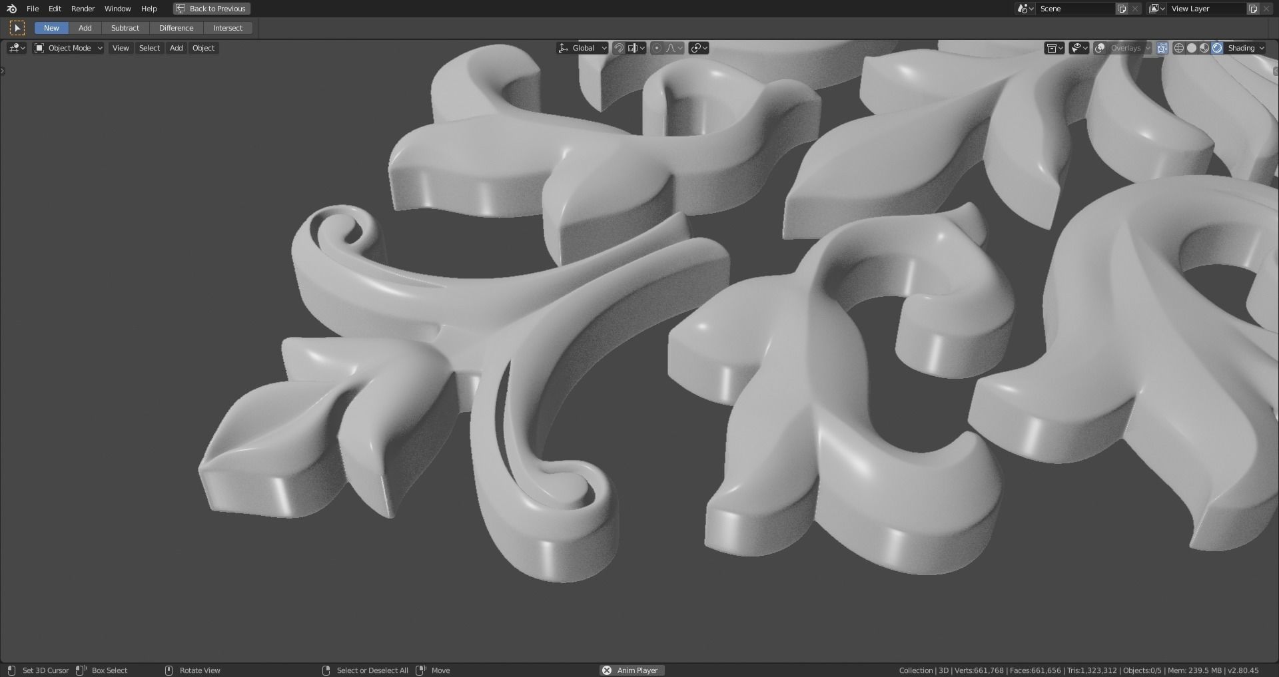The image size is (1279, 677).
Task: Toggle snapping with the magnet icon
Action: click(619, 48)
